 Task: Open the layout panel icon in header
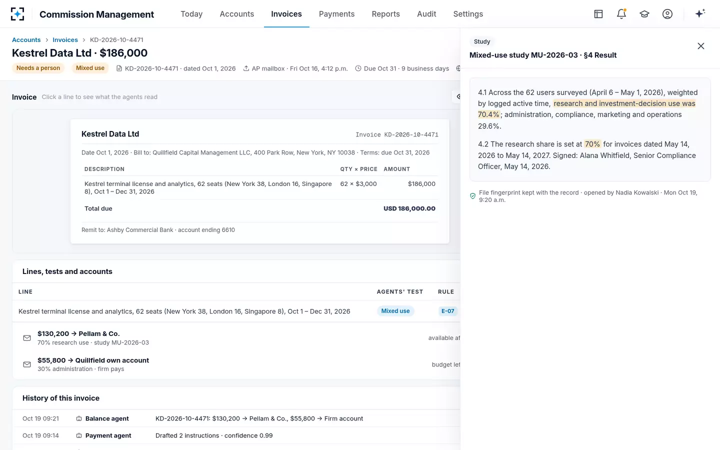[598, 14]
